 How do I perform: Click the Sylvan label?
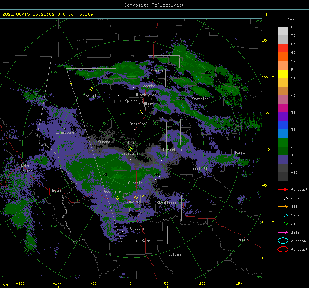click(x=131, y=101)
